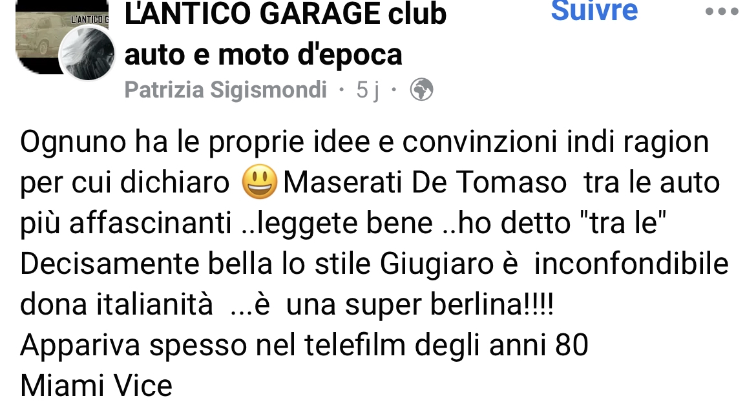Viewport: 756px width, 407px height.
Task: Click the "dona italianità" text
Action: (x=117, y=305)
